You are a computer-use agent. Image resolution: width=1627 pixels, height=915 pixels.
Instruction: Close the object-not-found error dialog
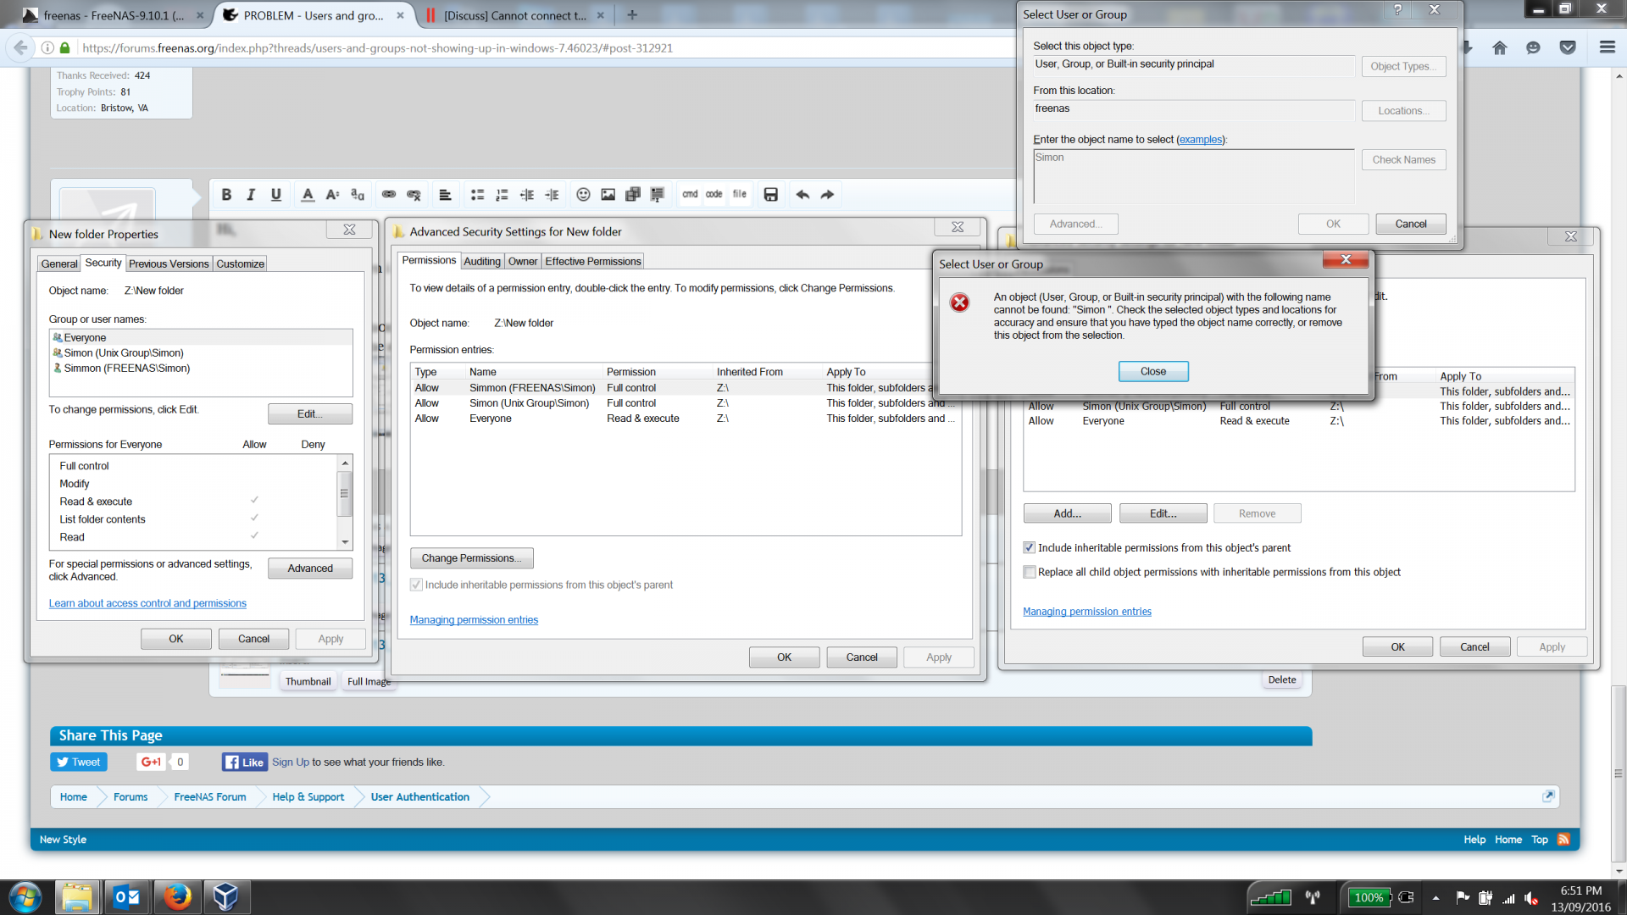coord(1152,371)
